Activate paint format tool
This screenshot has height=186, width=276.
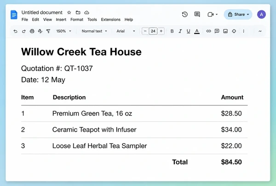[48, 31]
